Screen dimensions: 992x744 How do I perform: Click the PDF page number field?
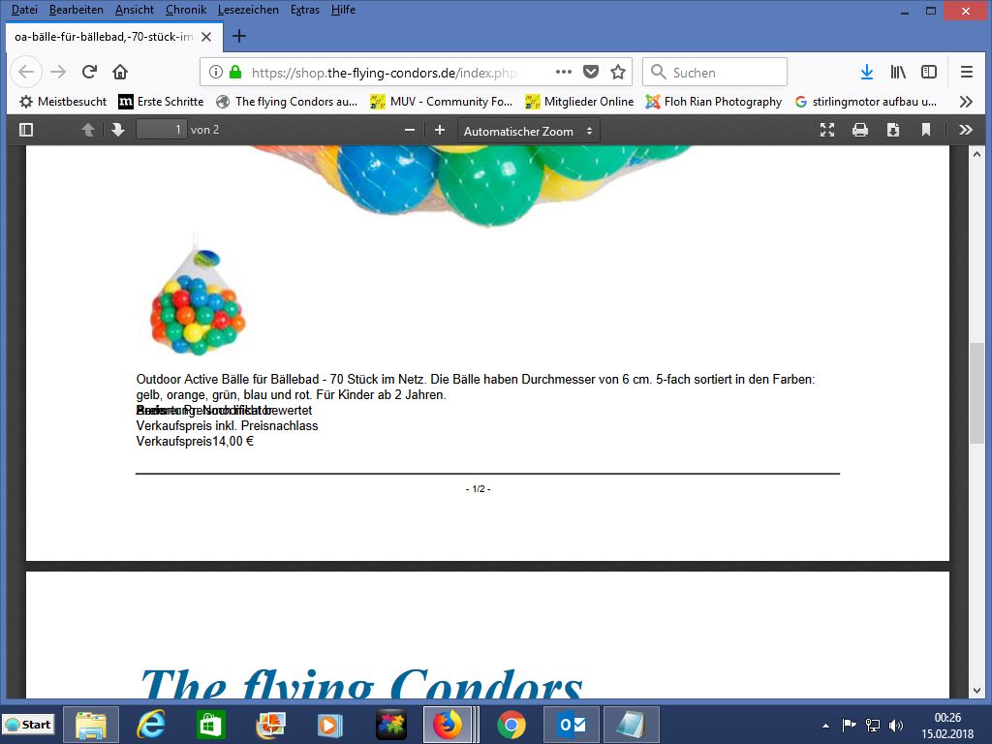[161, 130]
